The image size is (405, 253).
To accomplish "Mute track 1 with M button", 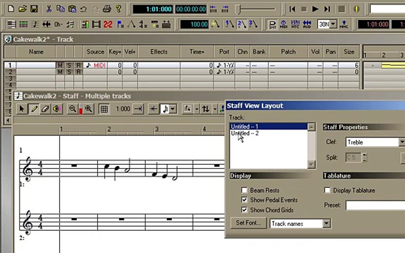I will coord(60,65).
